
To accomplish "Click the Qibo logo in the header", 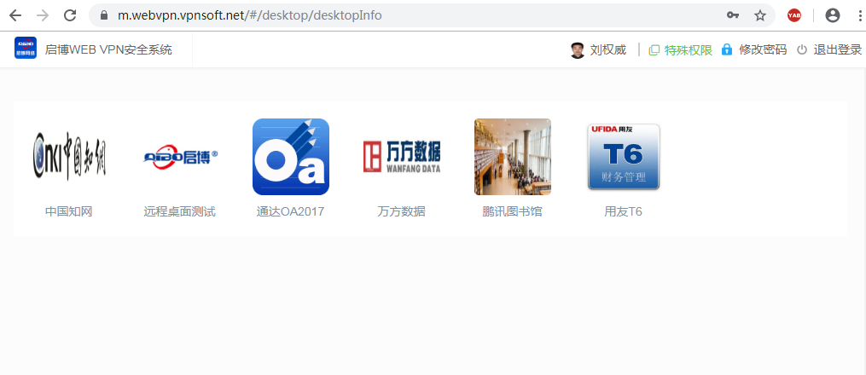I will tap(26, 48).
